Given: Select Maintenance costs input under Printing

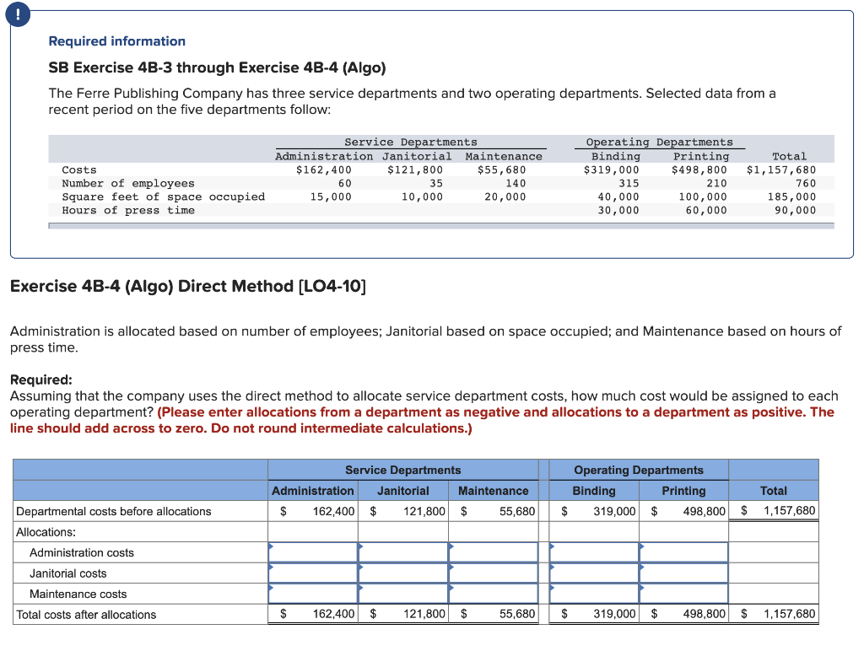Looking at the screenshot, I should point(683,595).
